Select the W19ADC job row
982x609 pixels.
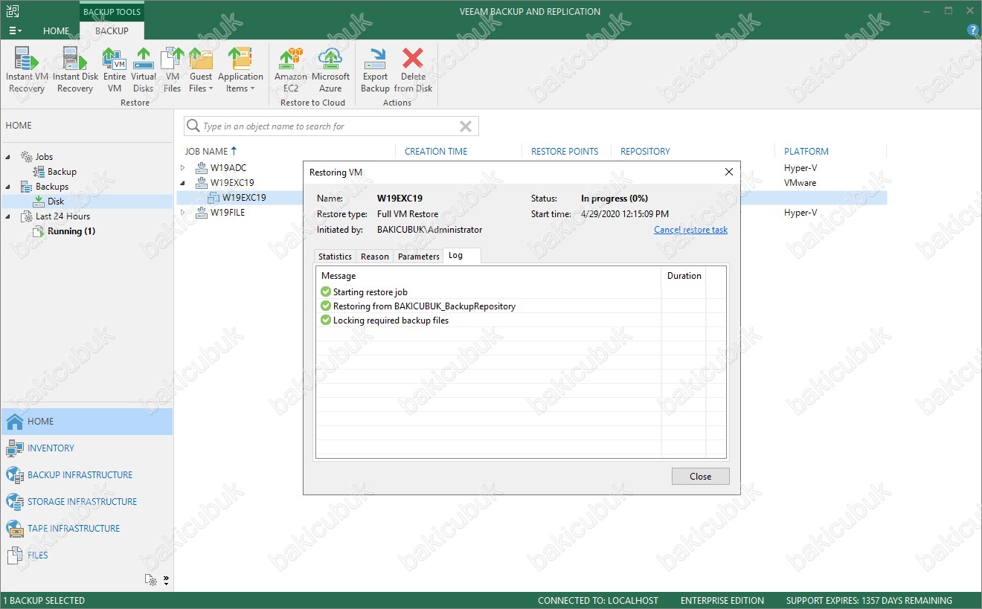(x=228, y=168)
